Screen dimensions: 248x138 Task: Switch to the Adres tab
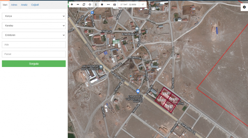[x=14, y=5]
